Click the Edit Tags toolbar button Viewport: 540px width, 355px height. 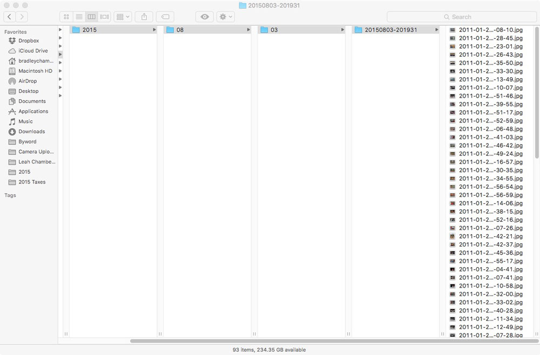pyautogui.click(x=165, y=17)
